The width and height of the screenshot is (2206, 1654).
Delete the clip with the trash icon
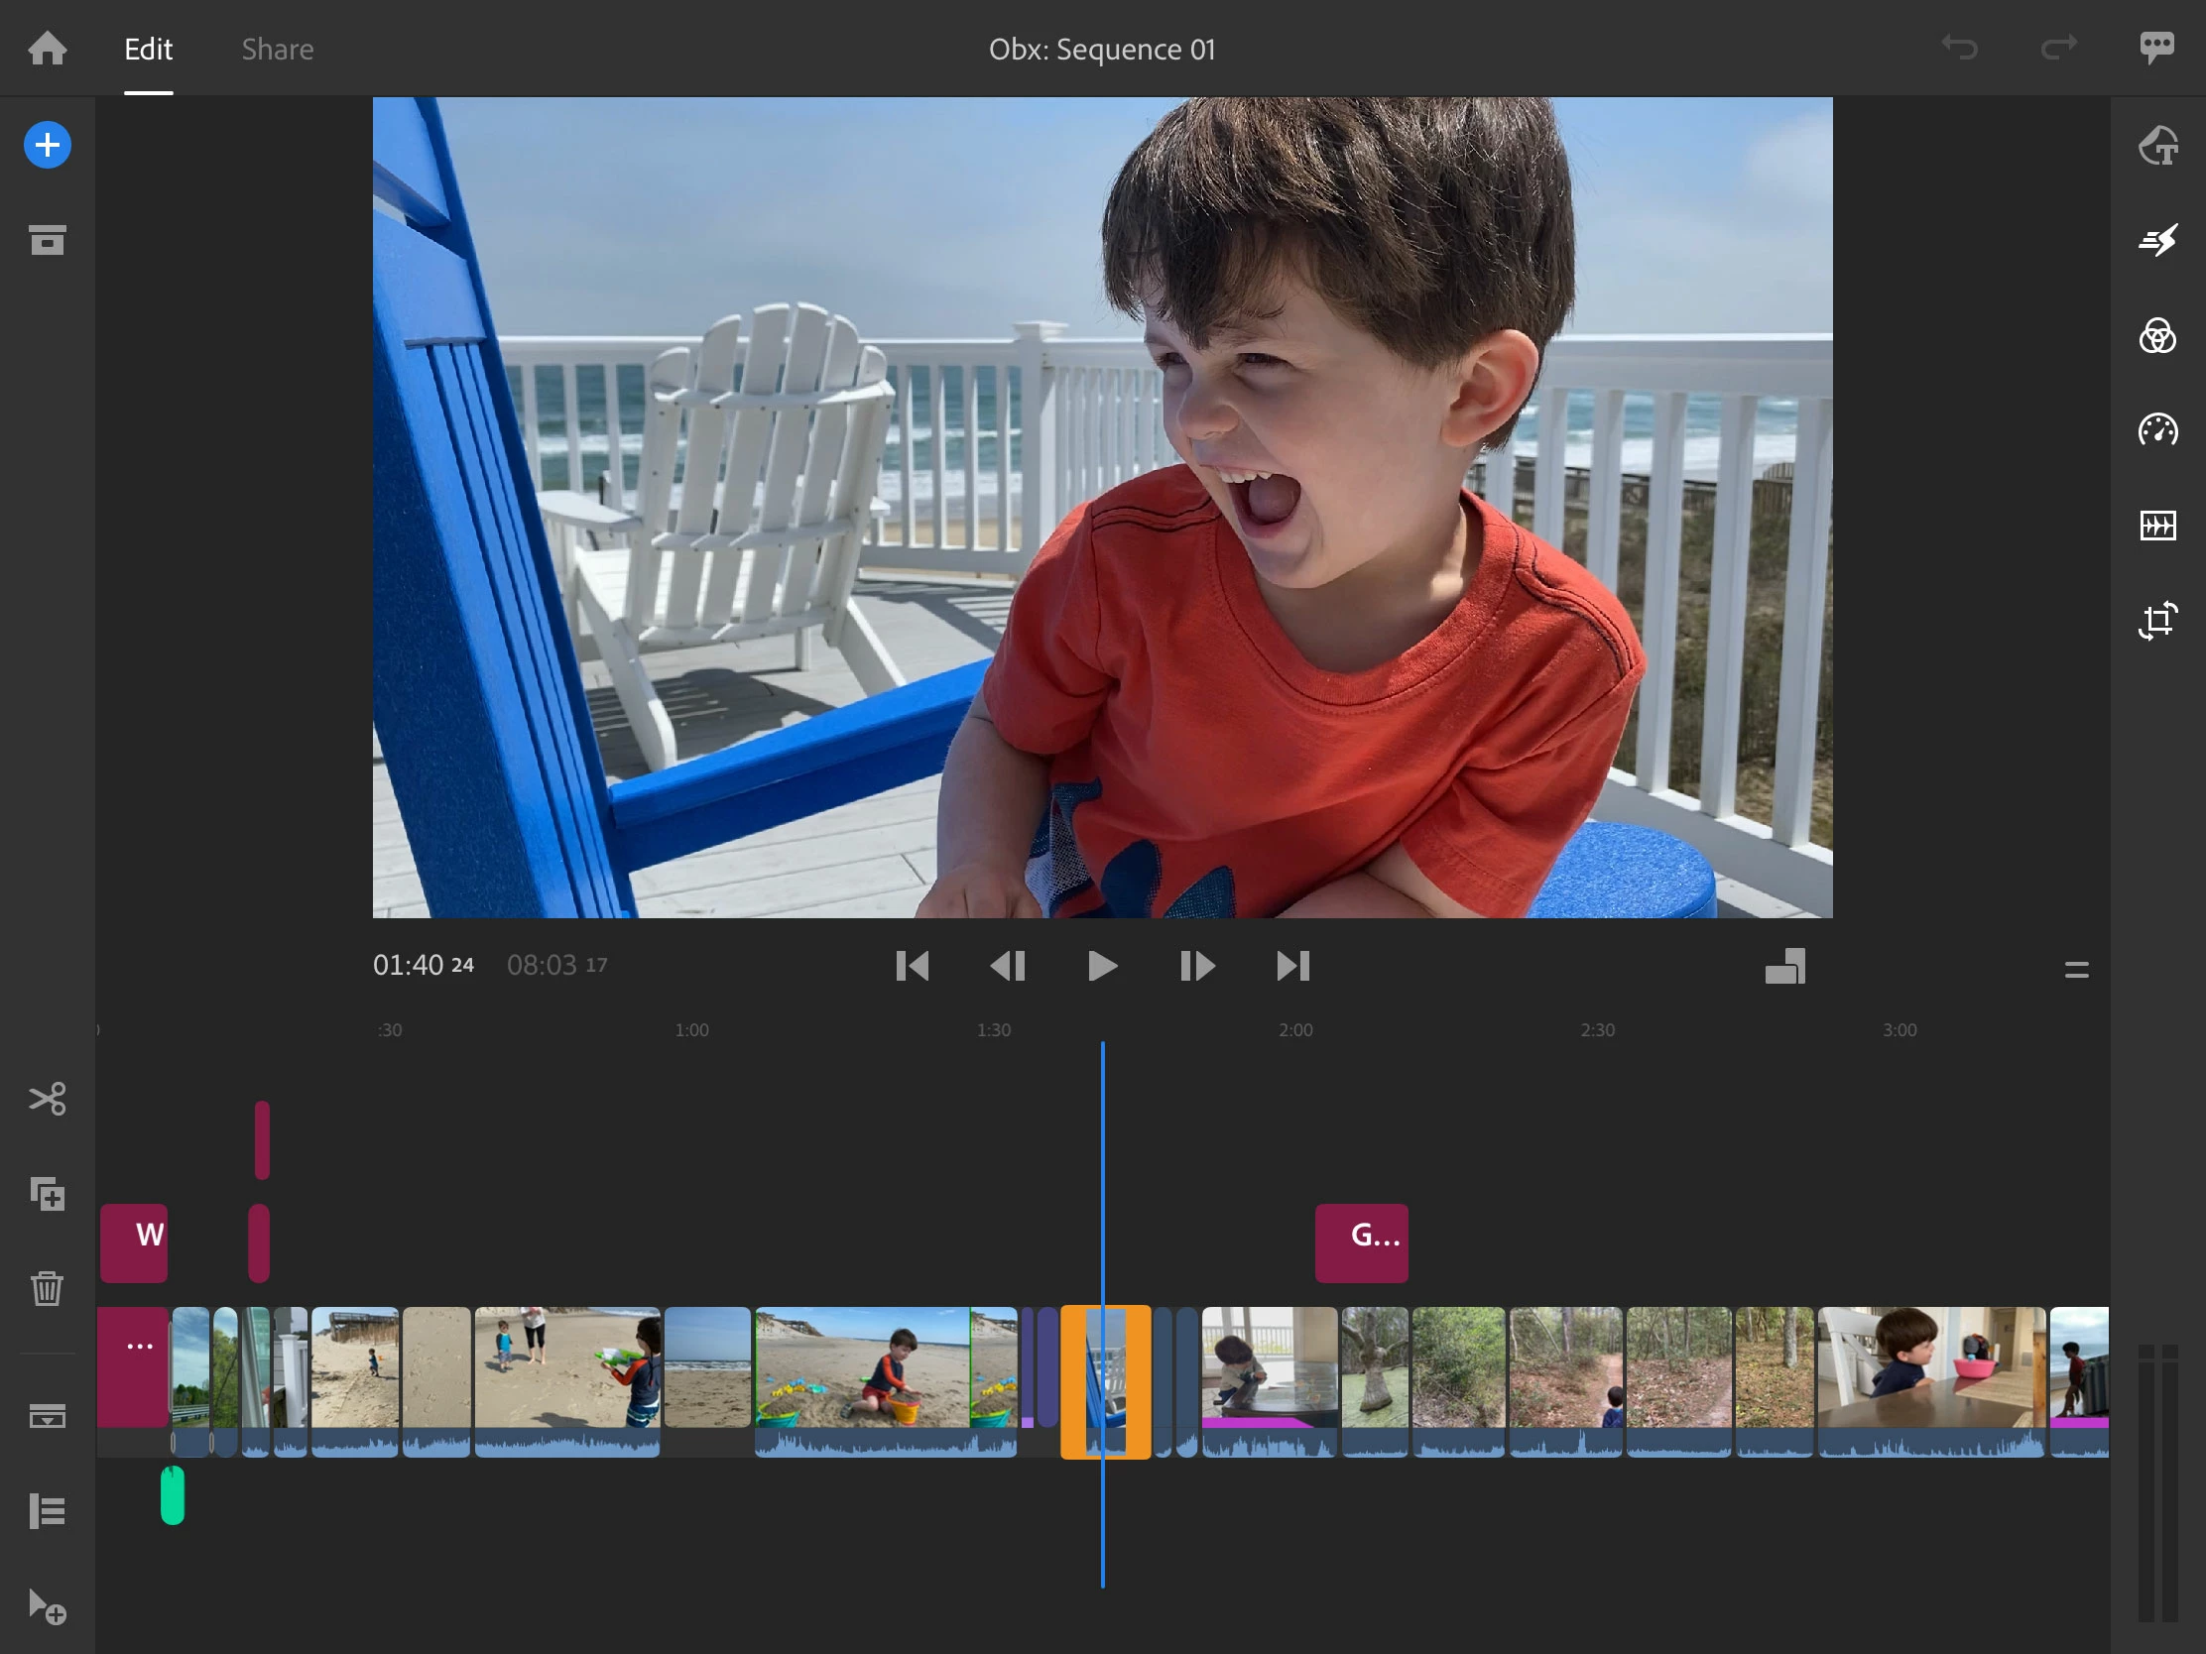(47, 1288)
